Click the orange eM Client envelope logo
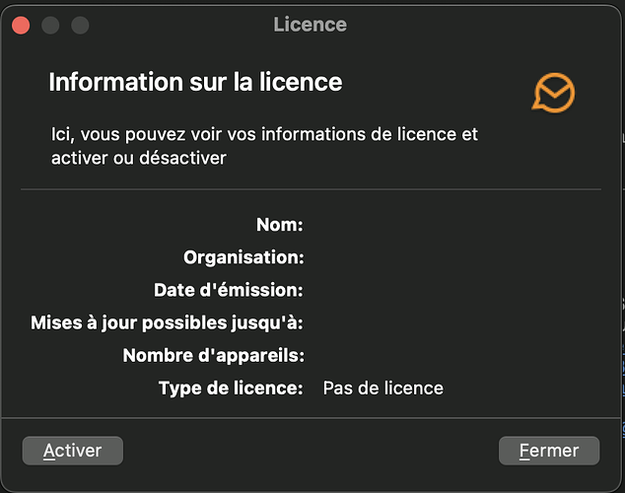The width and height of the screenshot is (625, 493). (553, 93)
